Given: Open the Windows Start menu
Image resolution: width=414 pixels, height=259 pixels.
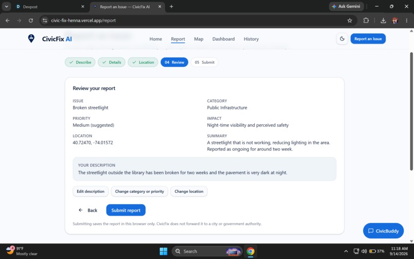Looking at the screenshot, I should tap(163, 251).
